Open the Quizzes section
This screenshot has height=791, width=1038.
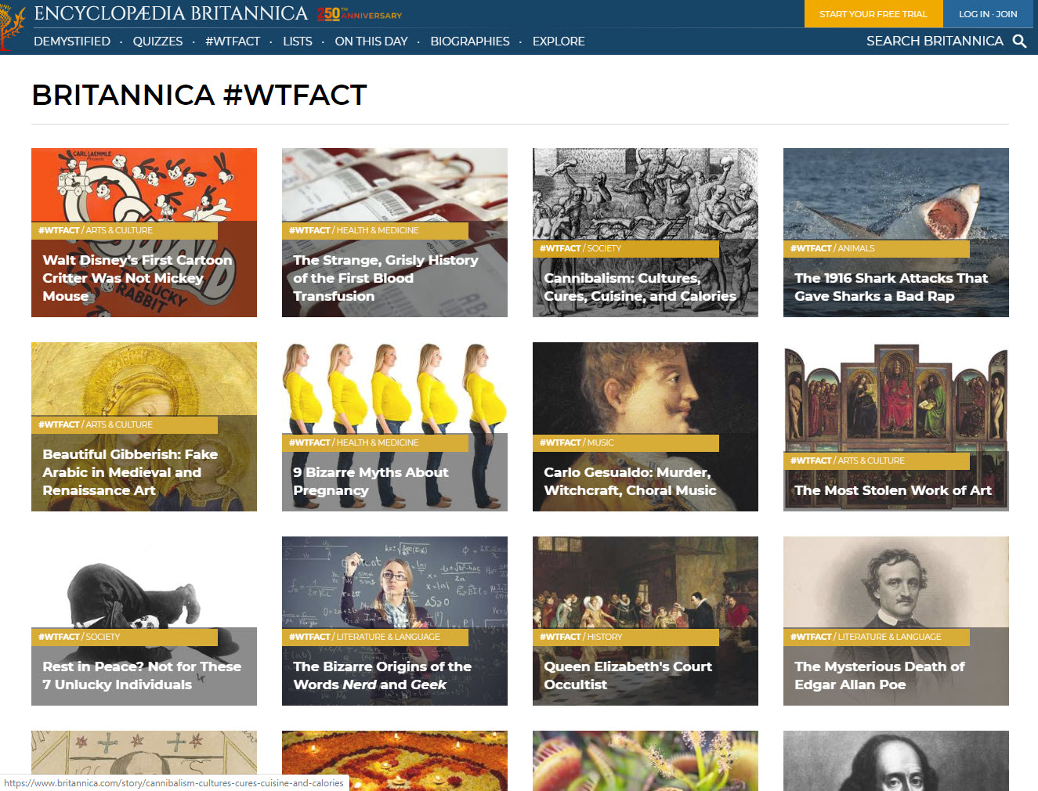click(157, 42)
